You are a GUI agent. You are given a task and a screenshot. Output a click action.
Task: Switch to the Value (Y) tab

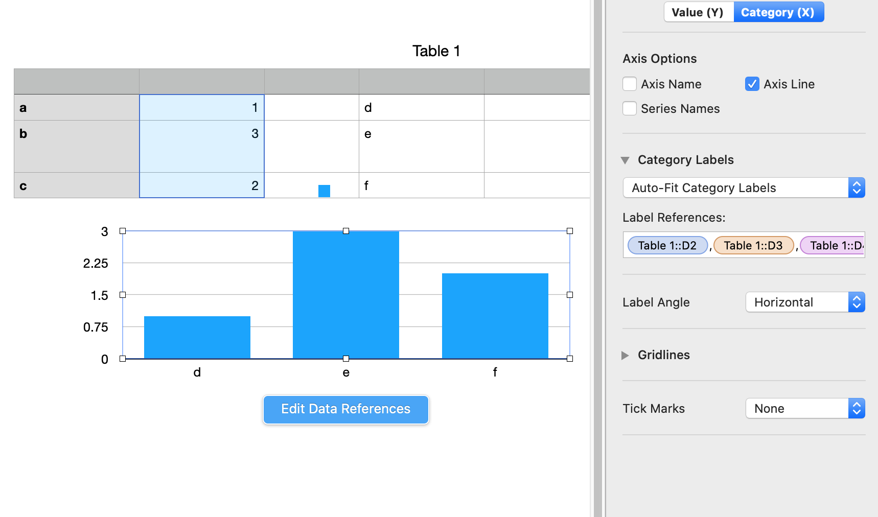(x=698, y=12)
